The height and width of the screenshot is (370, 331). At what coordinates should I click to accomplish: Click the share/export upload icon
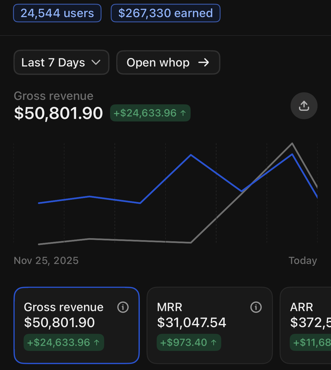click(304, 106)
